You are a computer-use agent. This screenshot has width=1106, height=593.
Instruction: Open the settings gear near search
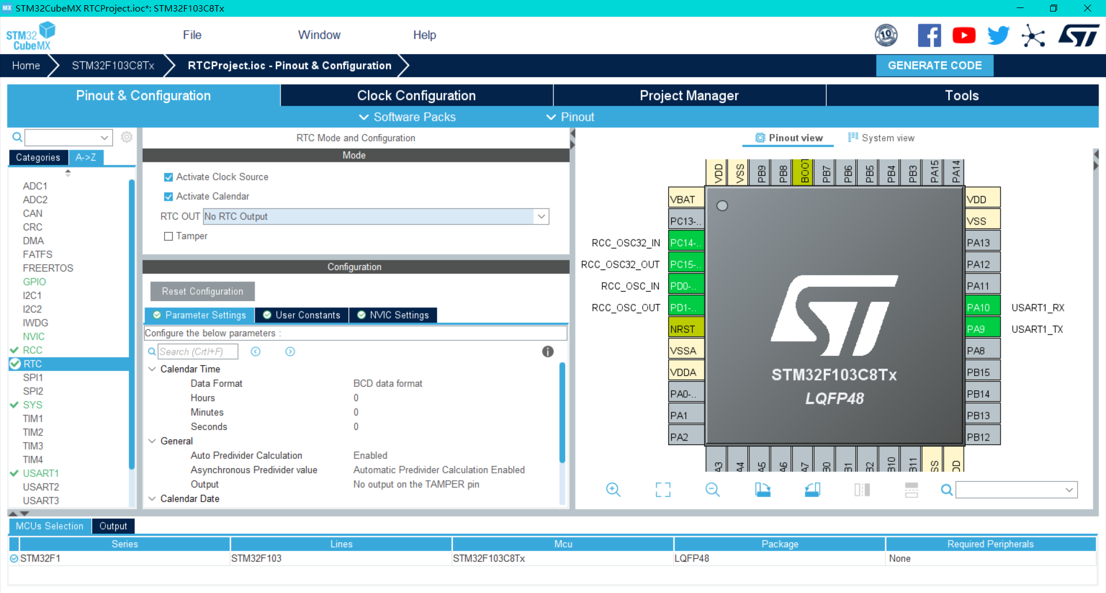[x=127, y=137]
